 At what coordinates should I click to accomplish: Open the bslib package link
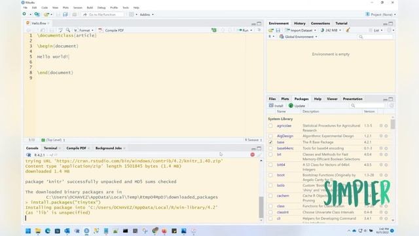pyautogui.click(x=281, y=186)
